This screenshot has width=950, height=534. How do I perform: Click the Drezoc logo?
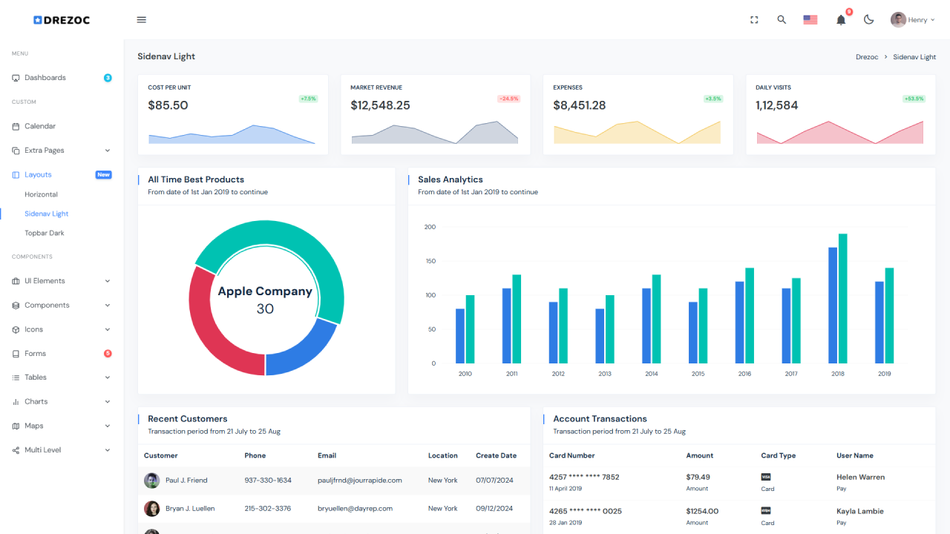click(62, 20)
